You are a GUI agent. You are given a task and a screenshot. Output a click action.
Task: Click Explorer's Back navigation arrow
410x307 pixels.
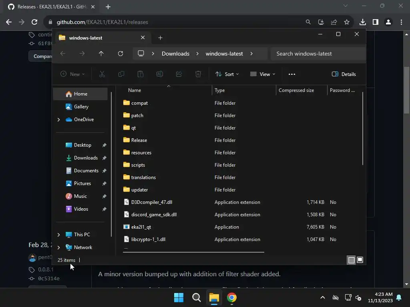tap(63, 54)
